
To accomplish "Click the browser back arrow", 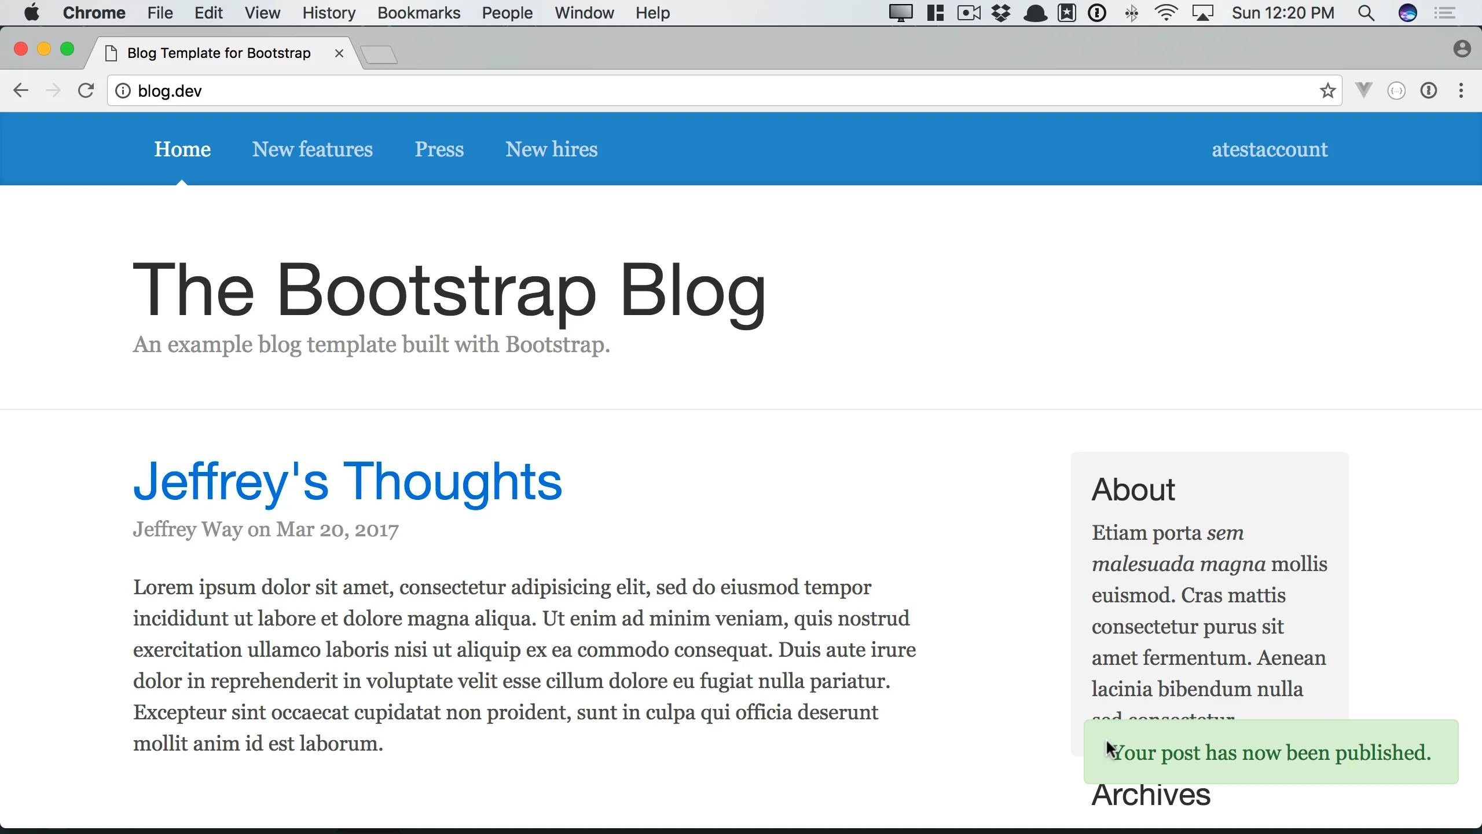I will tap(21, 91).
